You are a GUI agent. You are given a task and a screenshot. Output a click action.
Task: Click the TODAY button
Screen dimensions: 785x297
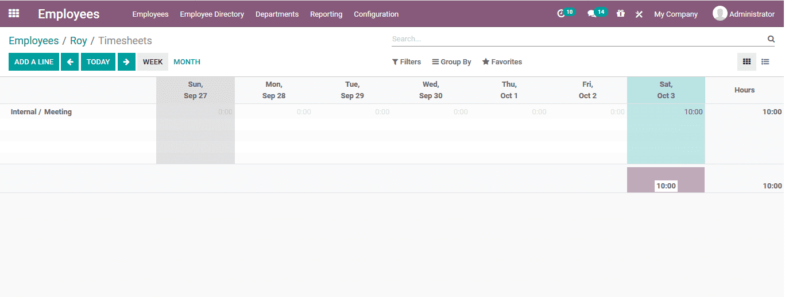[98, 62]
